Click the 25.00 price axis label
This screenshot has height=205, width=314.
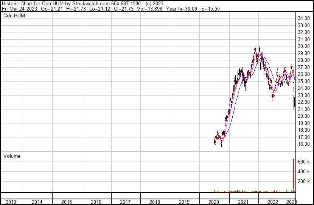click(x=304, y=82)
